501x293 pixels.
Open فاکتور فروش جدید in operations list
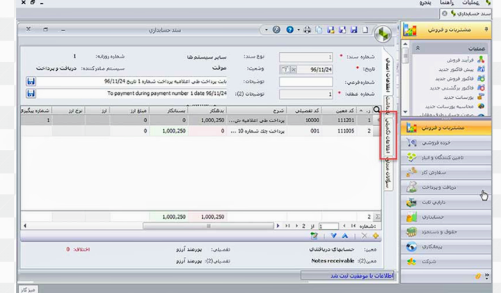click(x=454, y=78)
